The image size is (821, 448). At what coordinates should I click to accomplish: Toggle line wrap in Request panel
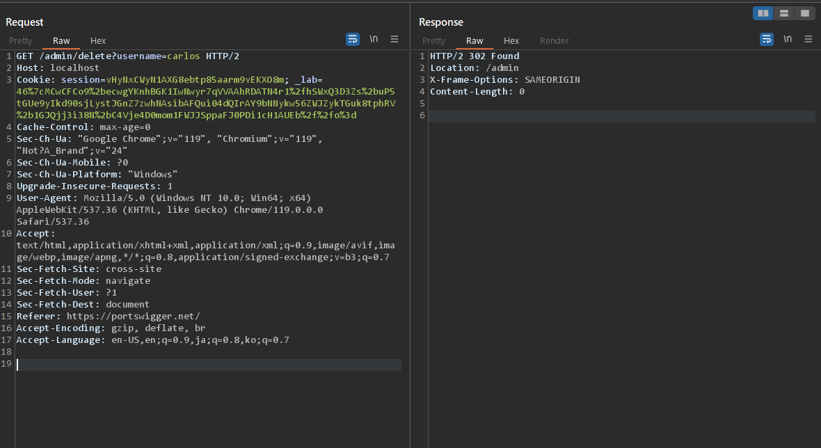352,39
